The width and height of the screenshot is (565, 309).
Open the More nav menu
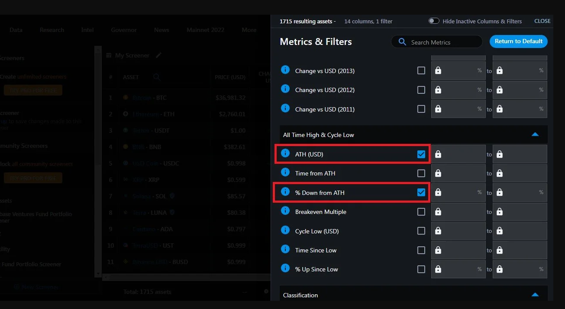(249, 30)
